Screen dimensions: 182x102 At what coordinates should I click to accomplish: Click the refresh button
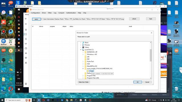pyautogui.click(x=134, y=19)
